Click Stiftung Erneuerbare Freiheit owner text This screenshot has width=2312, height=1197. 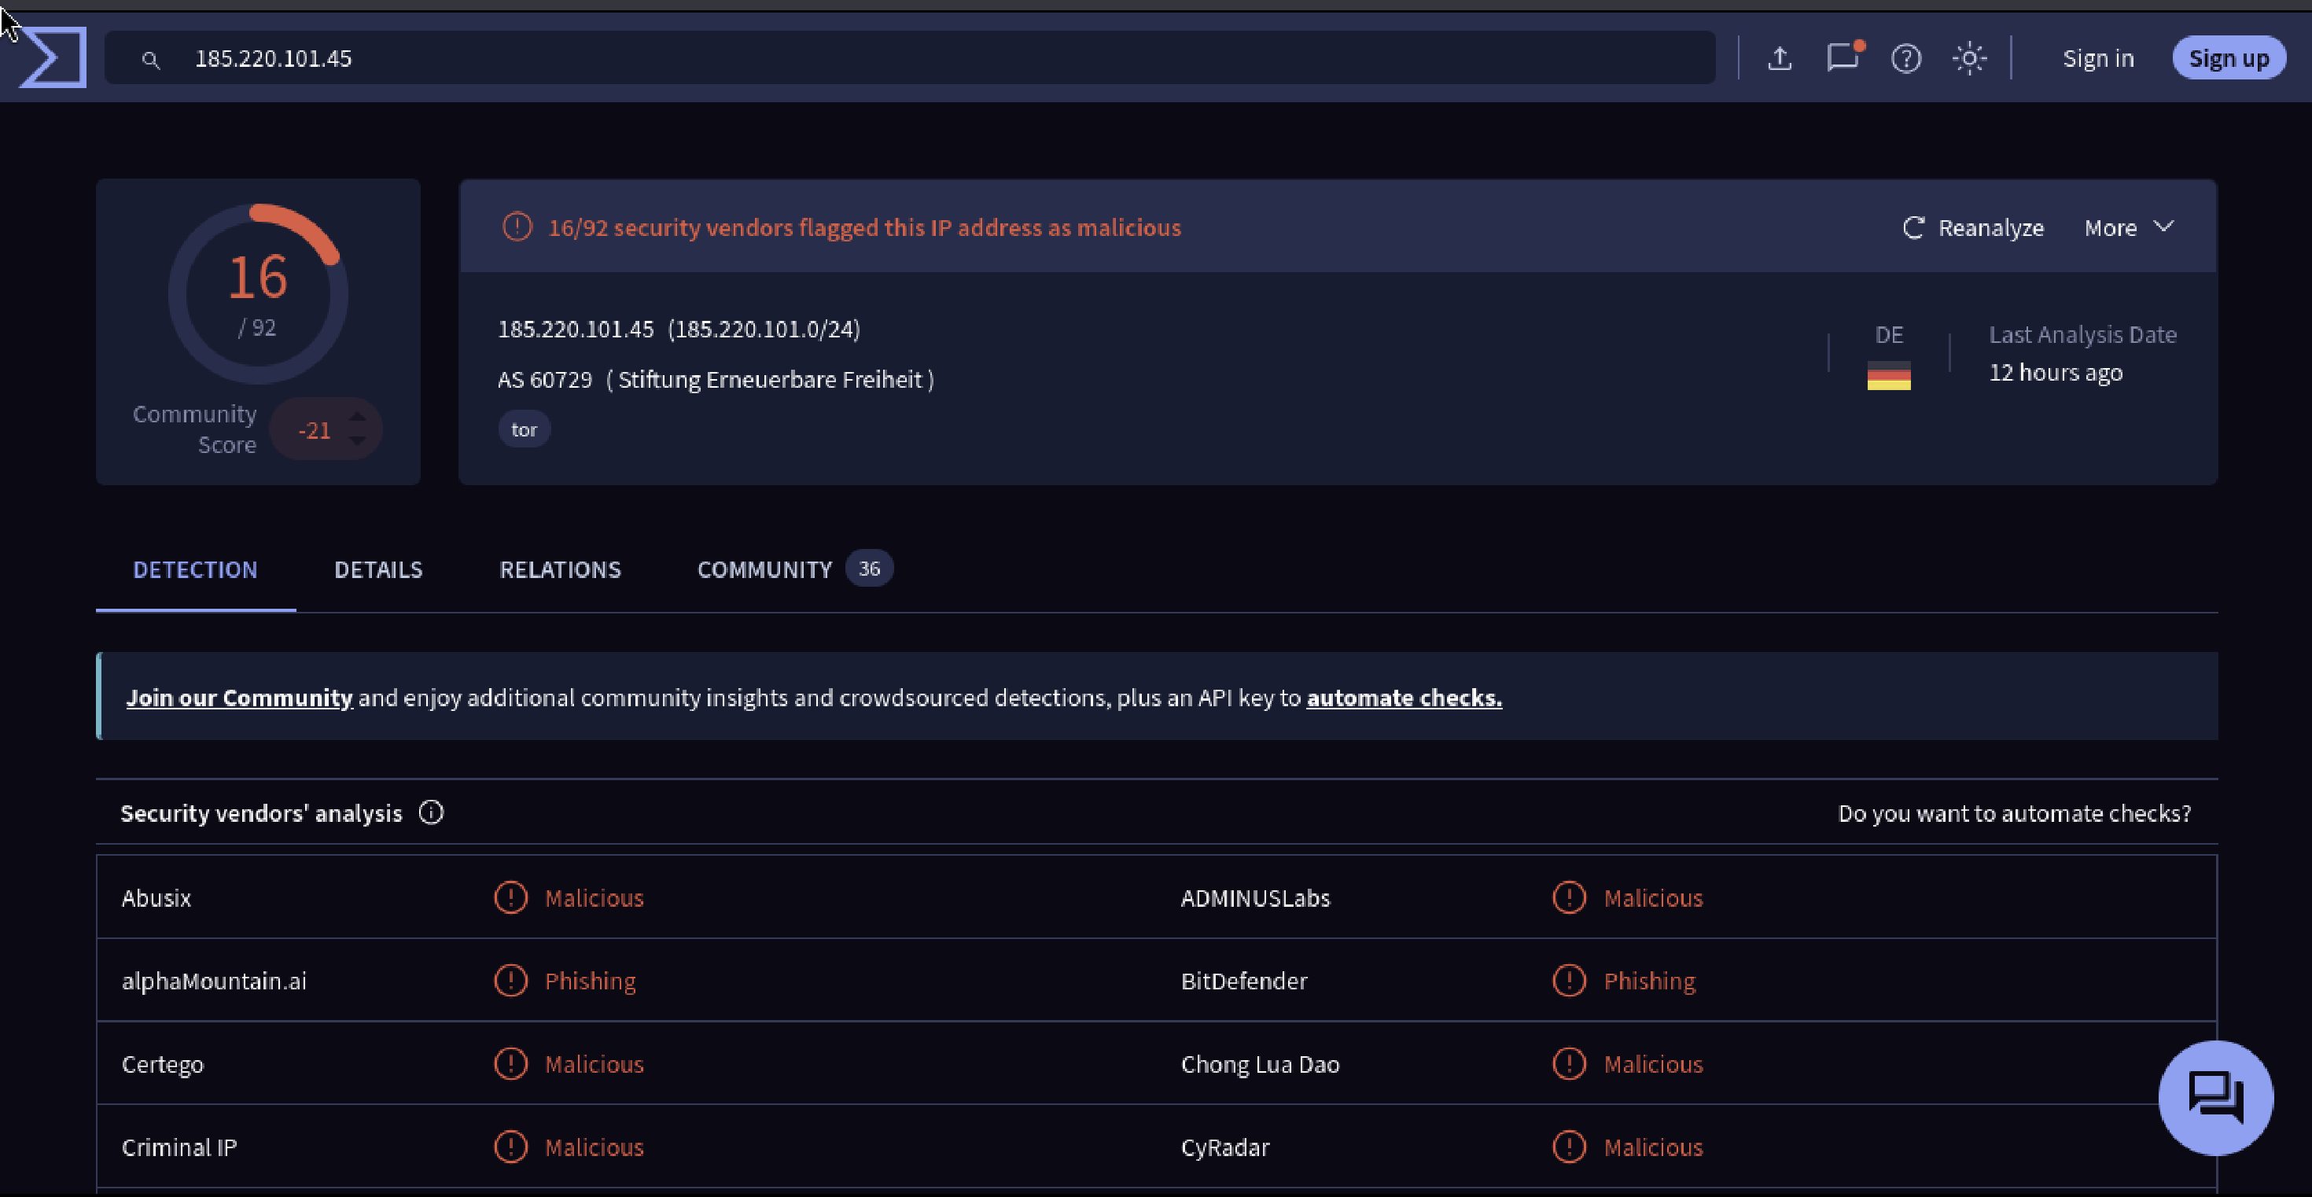770,380
